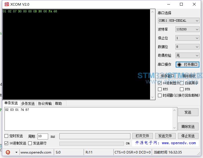This screenshot has width=203, height=158.
Task: Click the S:0 sent counter in status bar
Action: point(58,152)
